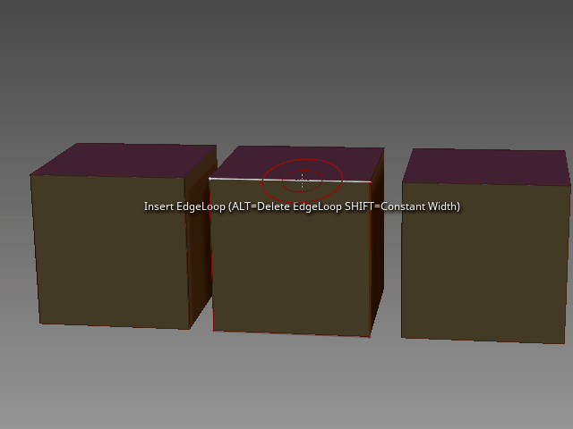Viewport: 573px width, 429px height.
Task: Click top-right front vertex of middle cube
Action: (x=370, y=182)
